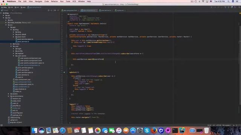Select tsconfig.json in project tree
The image size is (241, 135).
(x=17, y=113)
